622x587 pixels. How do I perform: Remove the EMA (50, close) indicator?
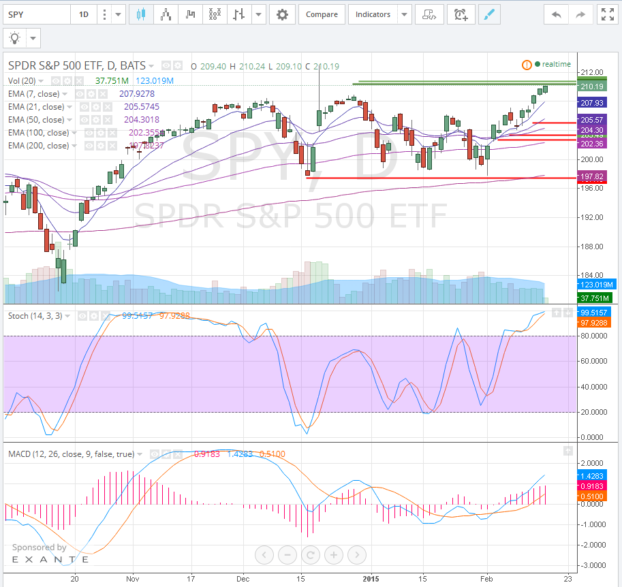tap(108, 120)
